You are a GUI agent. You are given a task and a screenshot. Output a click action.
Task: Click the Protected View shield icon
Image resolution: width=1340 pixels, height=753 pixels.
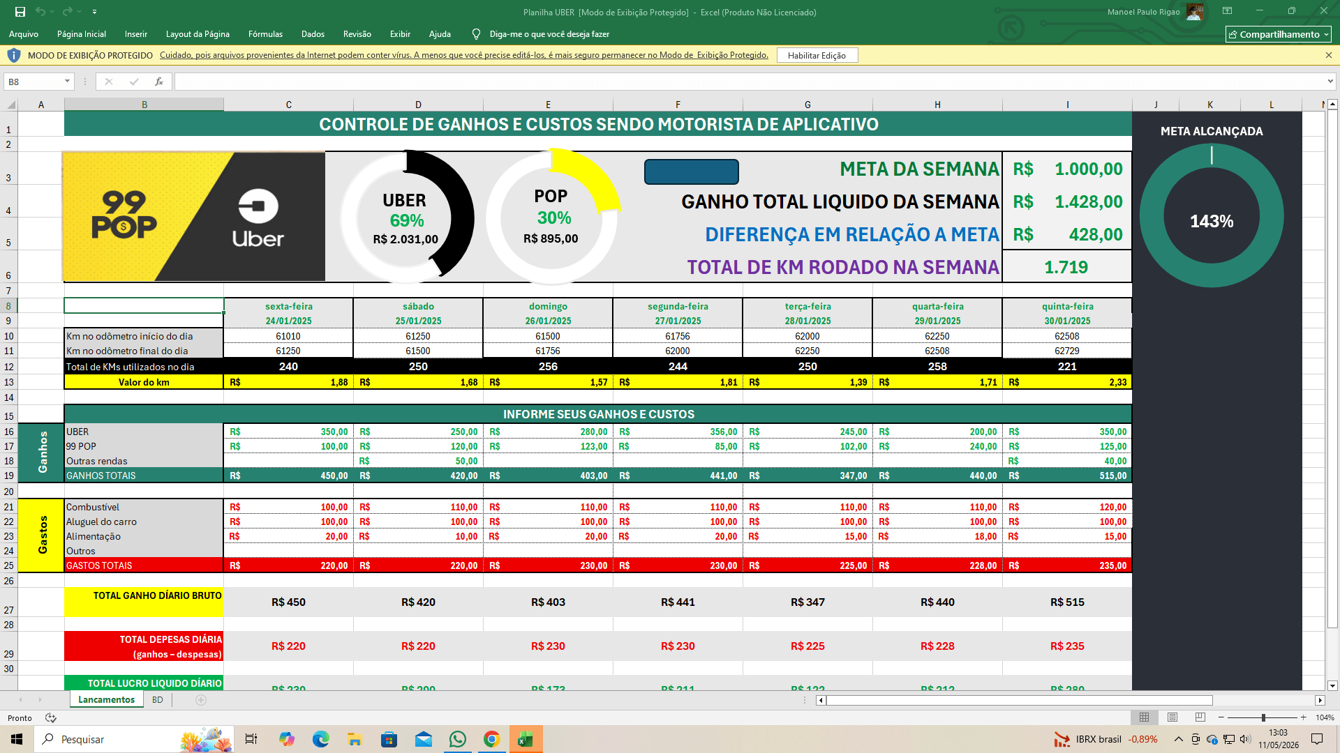pyautogui.click(x=14, y=55)
